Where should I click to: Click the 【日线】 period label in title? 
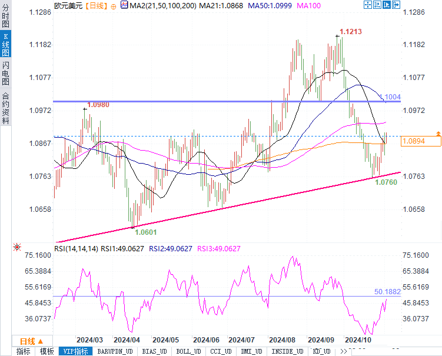(x=97, y=6)
